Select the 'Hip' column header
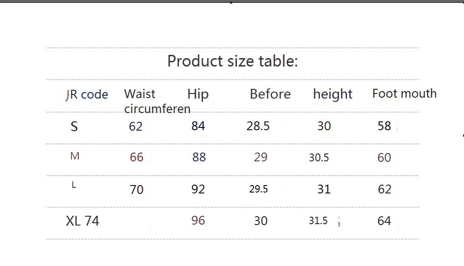This screenshot has width=464, height=266. coord(198,94)
